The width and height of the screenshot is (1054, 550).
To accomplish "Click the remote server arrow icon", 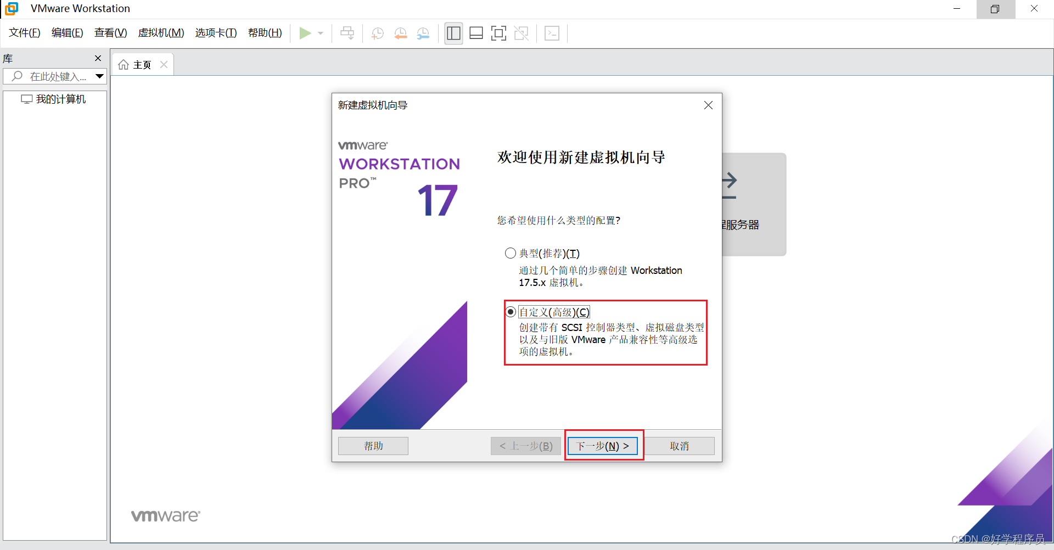I will tap(729, 186).
